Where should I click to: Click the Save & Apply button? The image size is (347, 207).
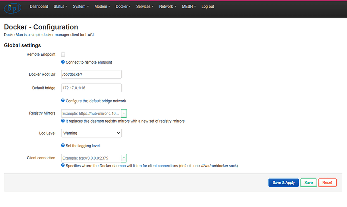tap(283, 183)
